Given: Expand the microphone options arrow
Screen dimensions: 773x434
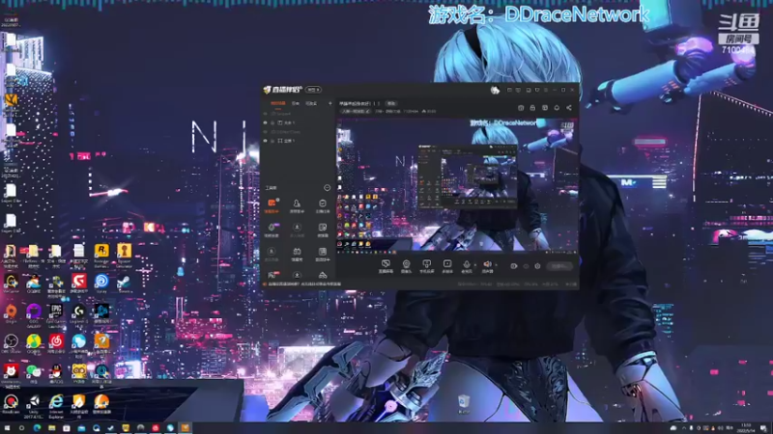Looking at the screenshot, I should coord(474,265).
